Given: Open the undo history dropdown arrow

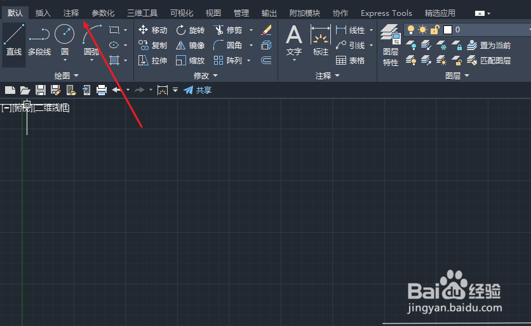Looking at the screenshot, I should point(128,90).
